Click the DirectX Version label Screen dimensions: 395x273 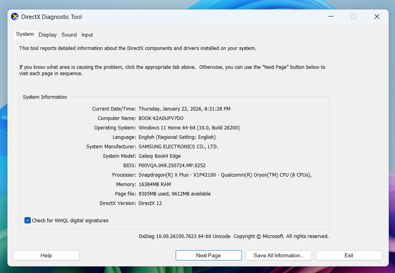coord(118,203)
